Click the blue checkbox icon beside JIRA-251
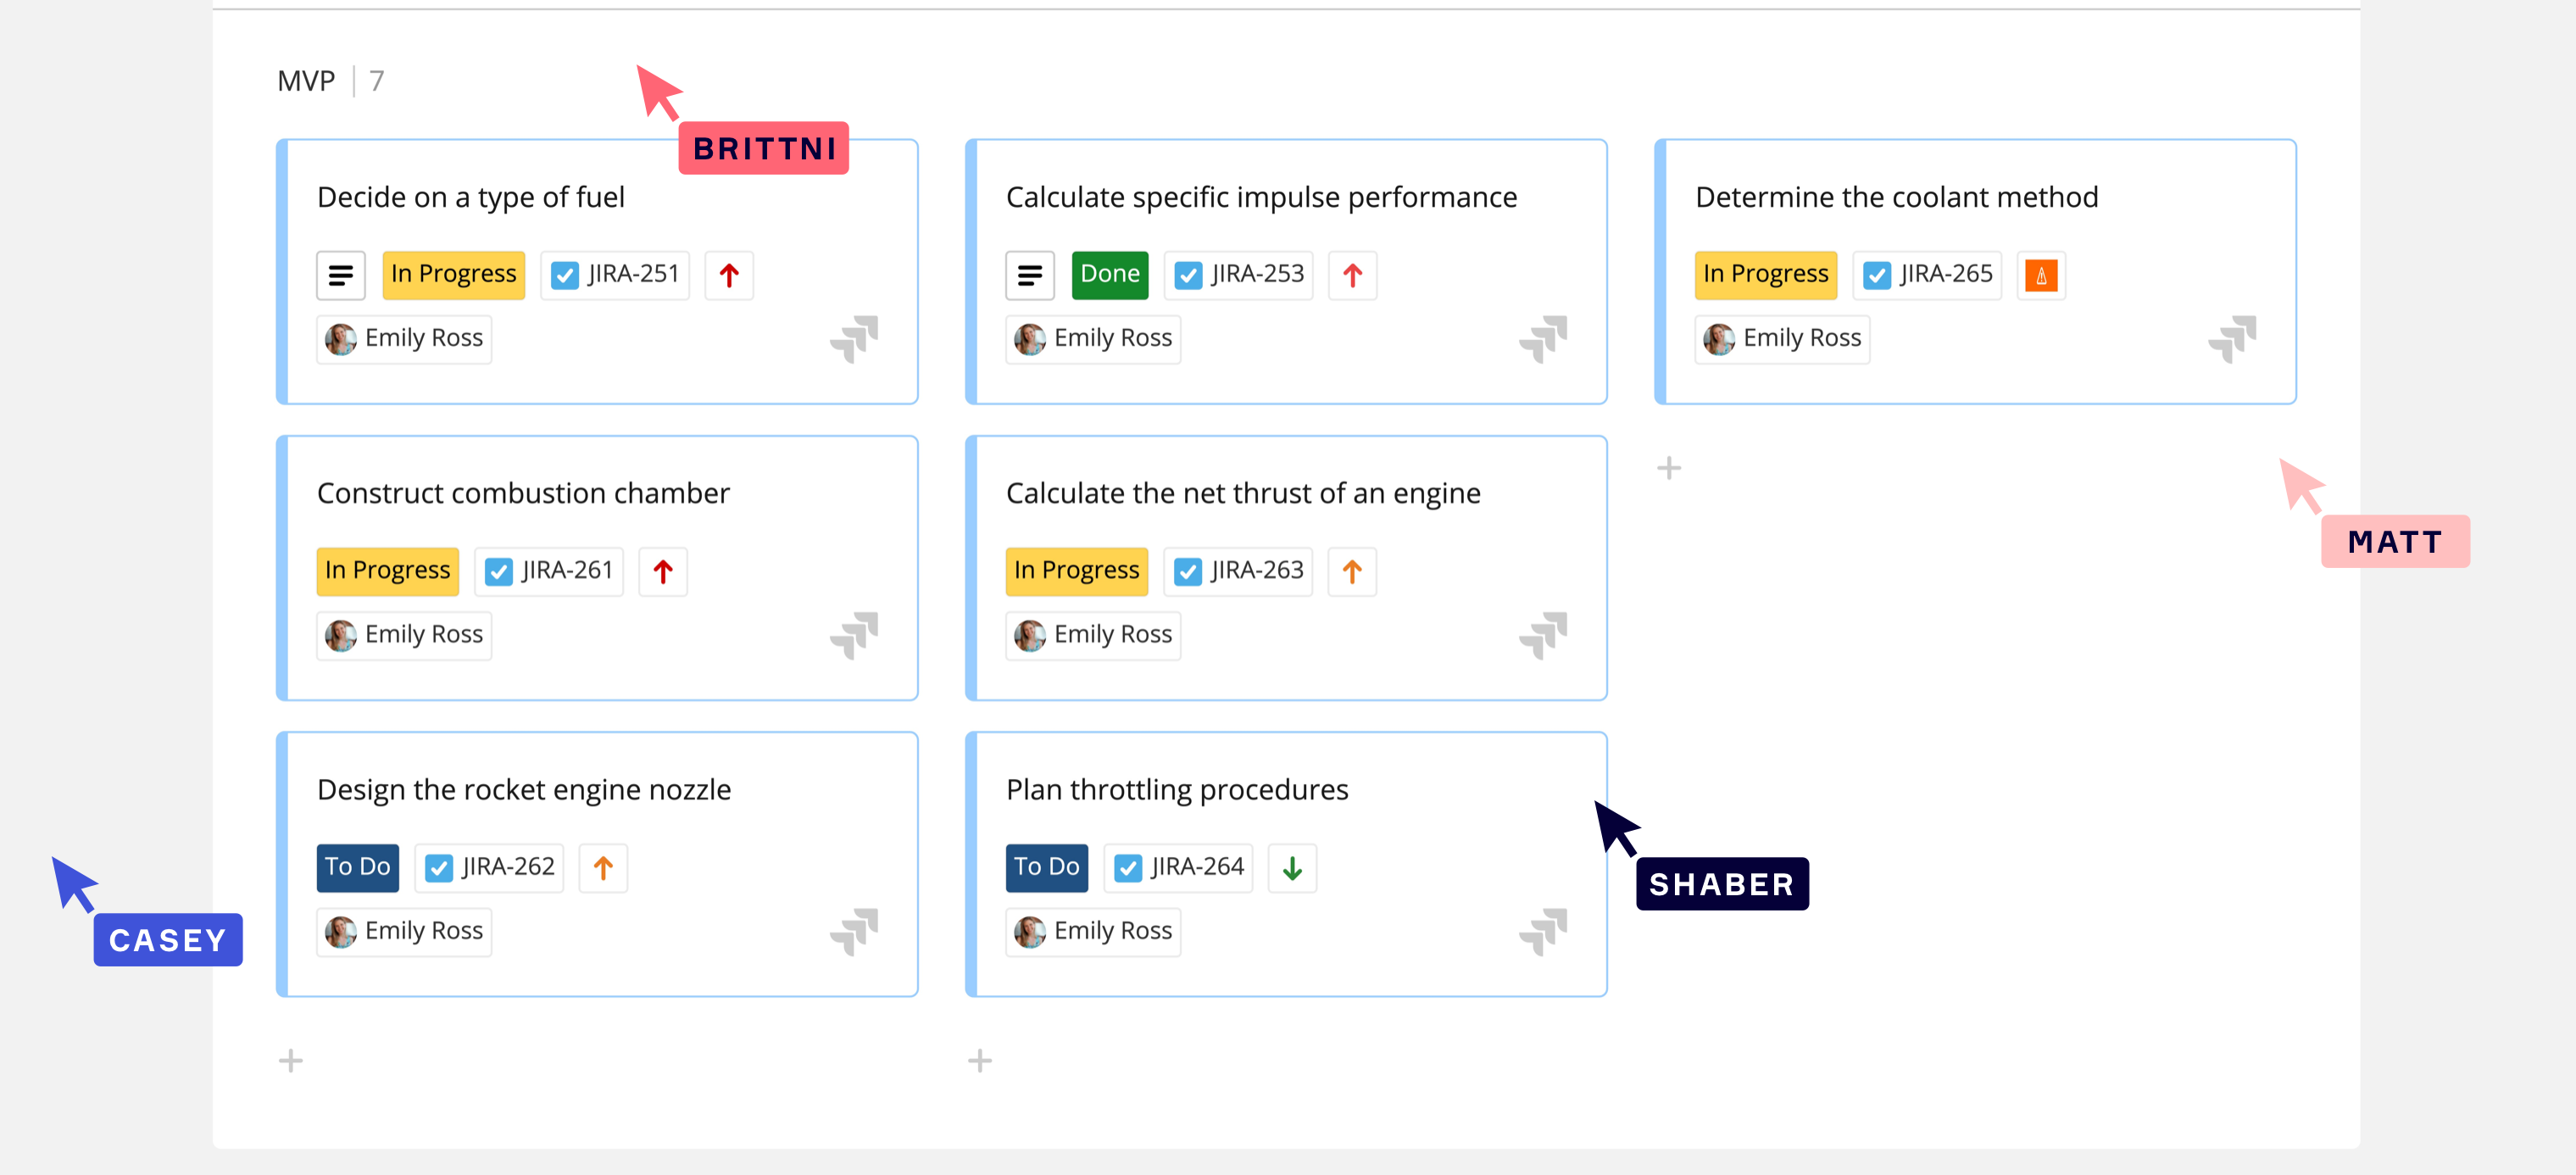 tap(565, 275)
